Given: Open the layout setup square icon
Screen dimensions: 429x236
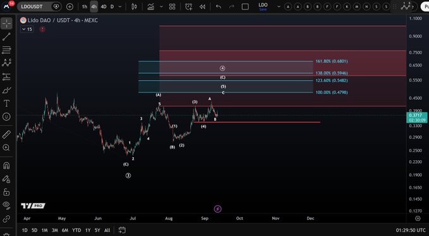Looking at the screenshot, I should point(245,7).
